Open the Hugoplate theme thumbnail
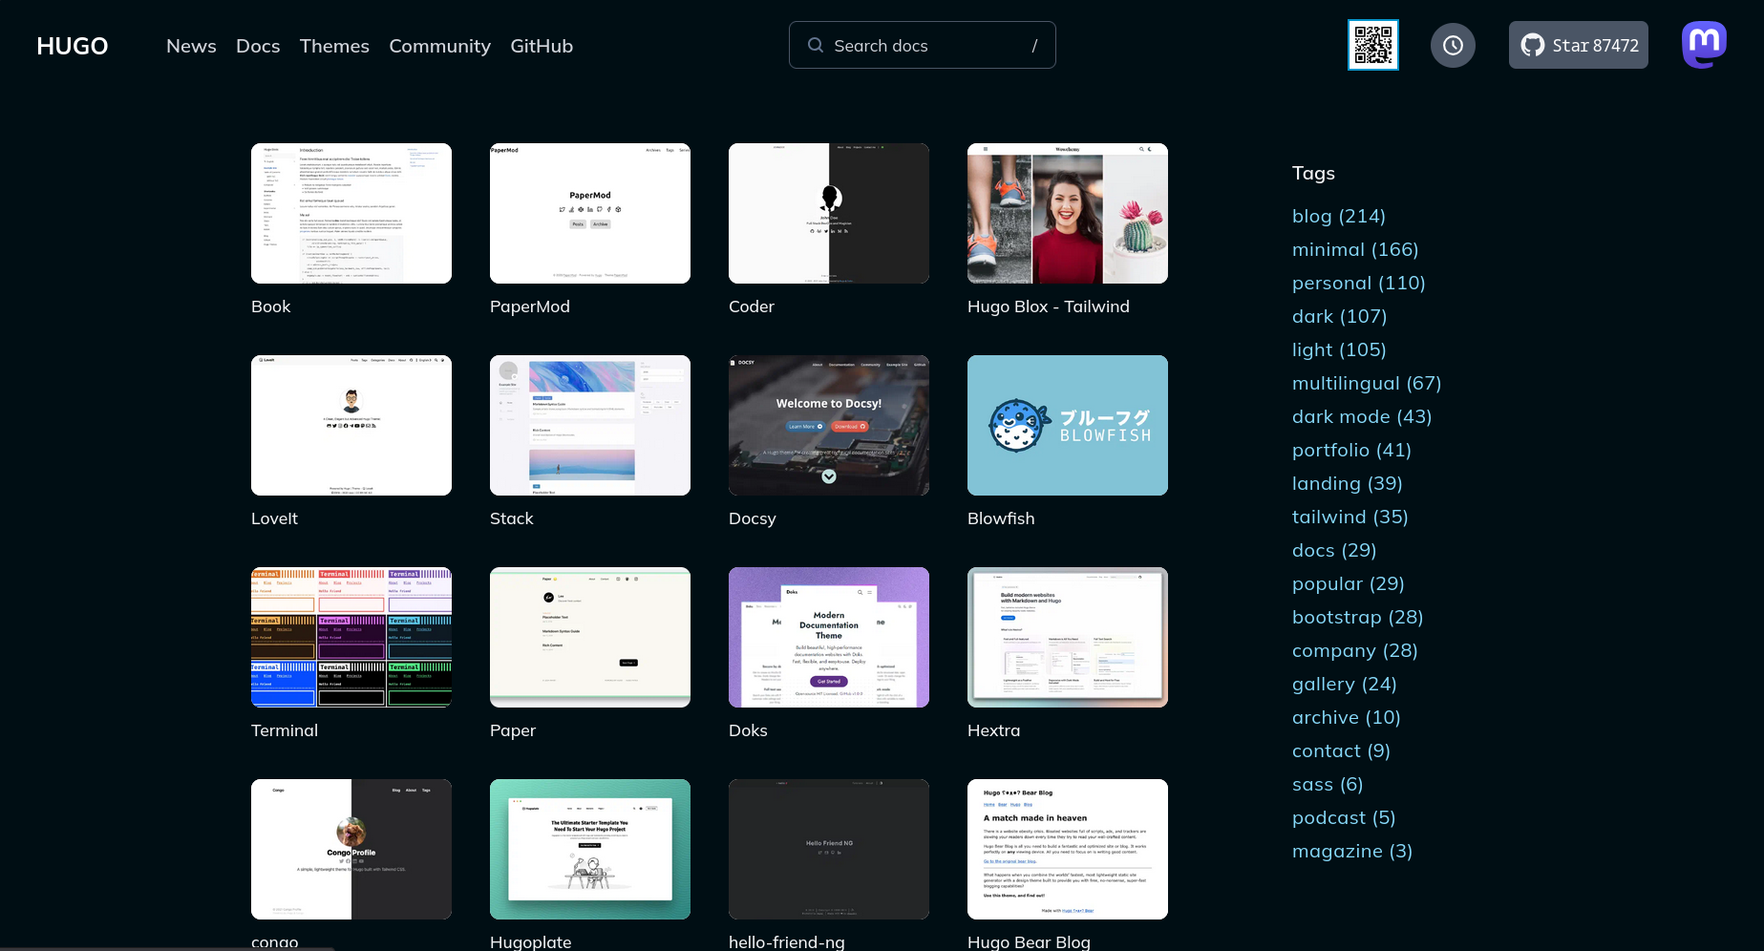The height and width of the screenshot is (951, 1764). pyautogui.click(x=590, y=849)
